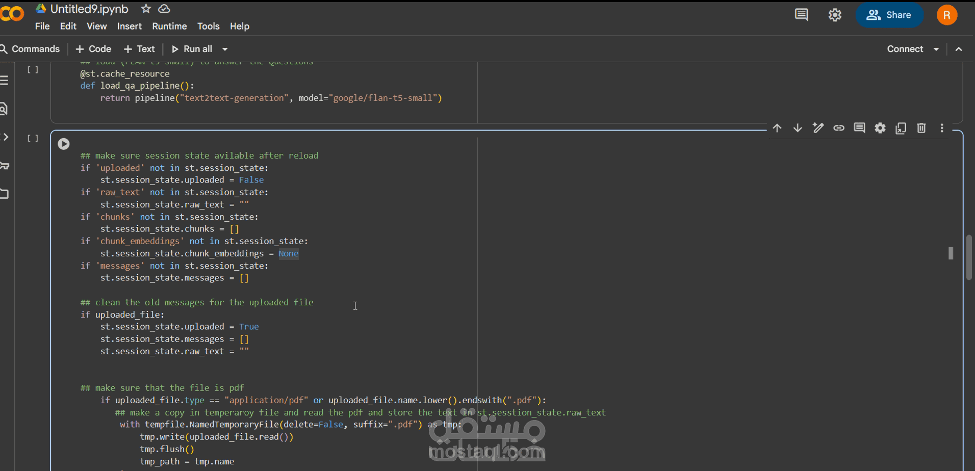Click tmp.flush() line

pos(167,449)
